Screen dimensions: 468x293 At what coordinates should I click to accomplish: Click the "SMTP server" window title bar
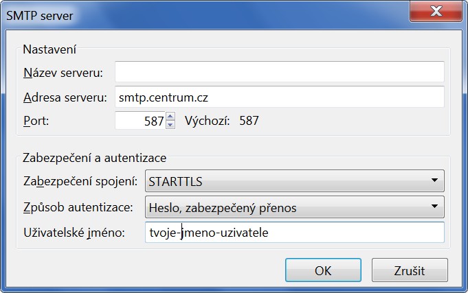tap(206, 13)
